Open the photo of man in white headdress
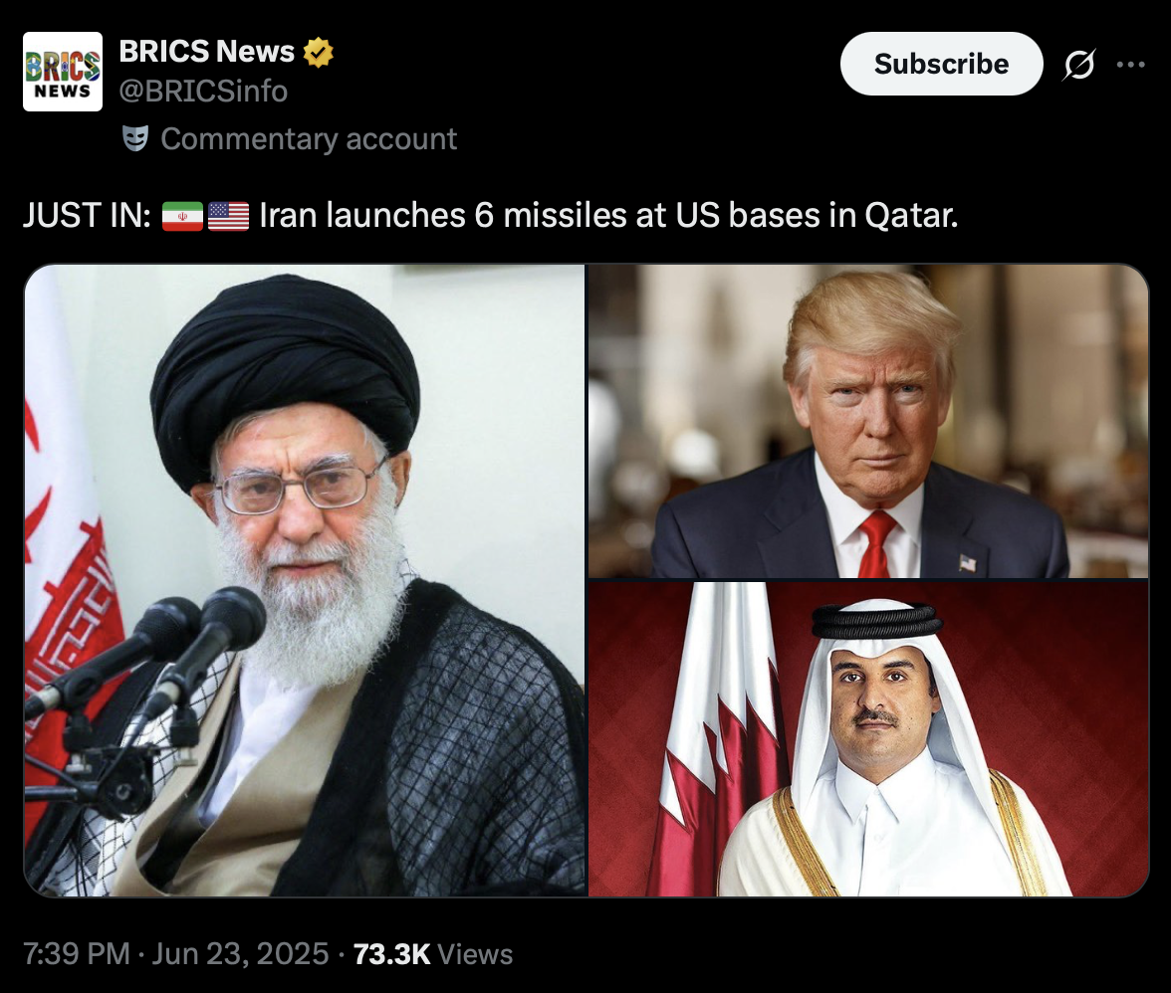Image resolution: width=1171 pixels, height=993 pixels. 868,739
